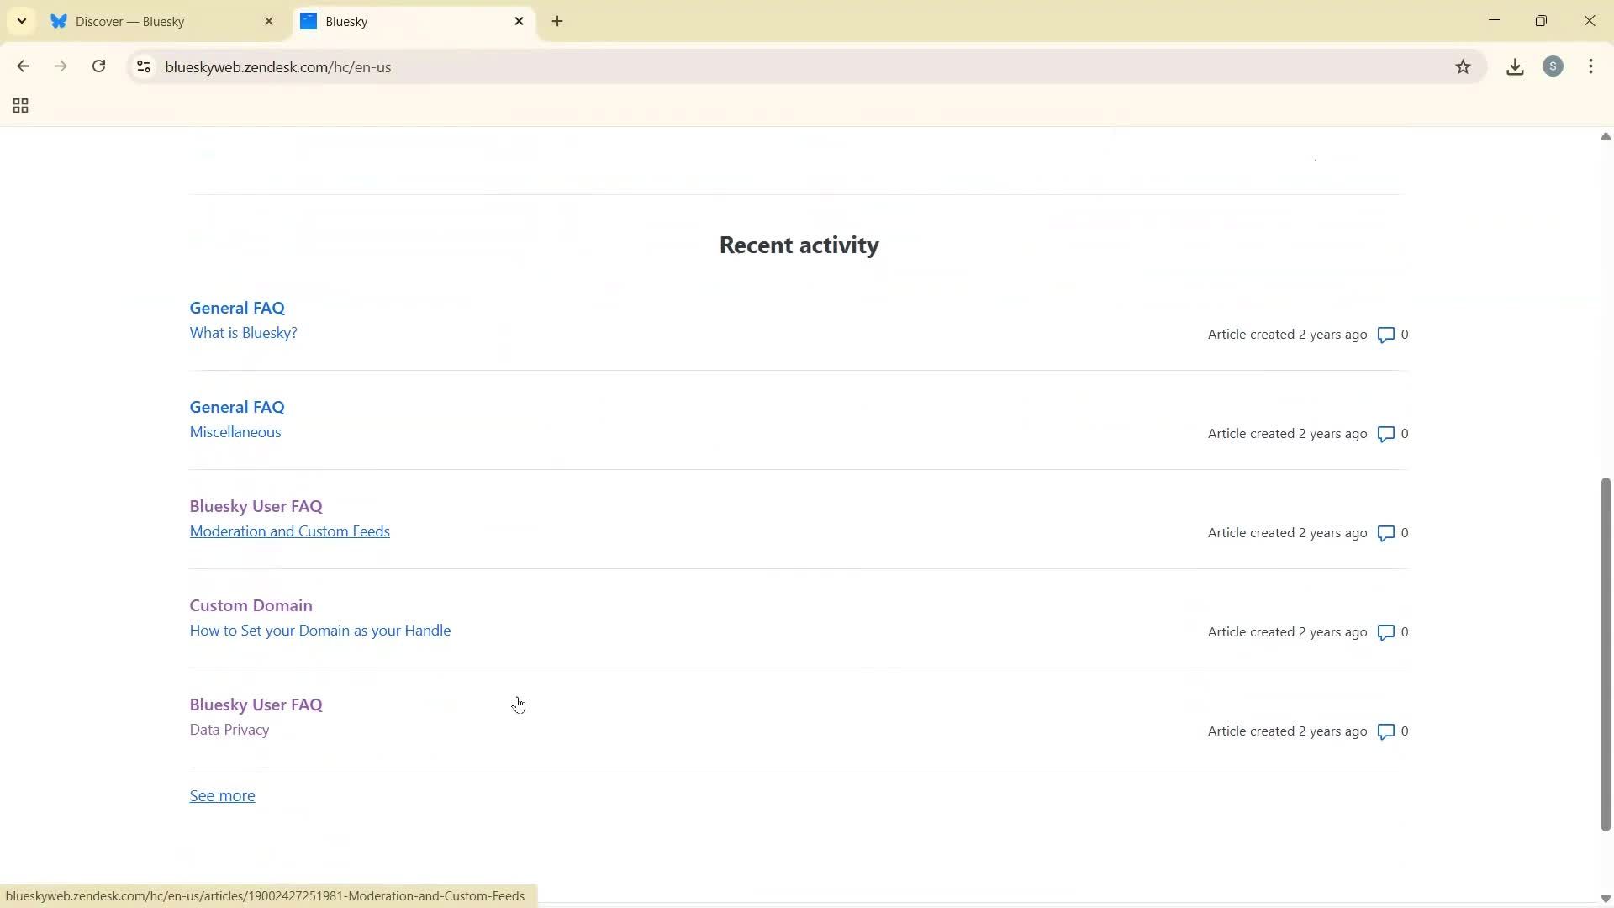Click inside the address bar
The width and height of the screenshot is (1614, 908).
(x=588, y=66)
